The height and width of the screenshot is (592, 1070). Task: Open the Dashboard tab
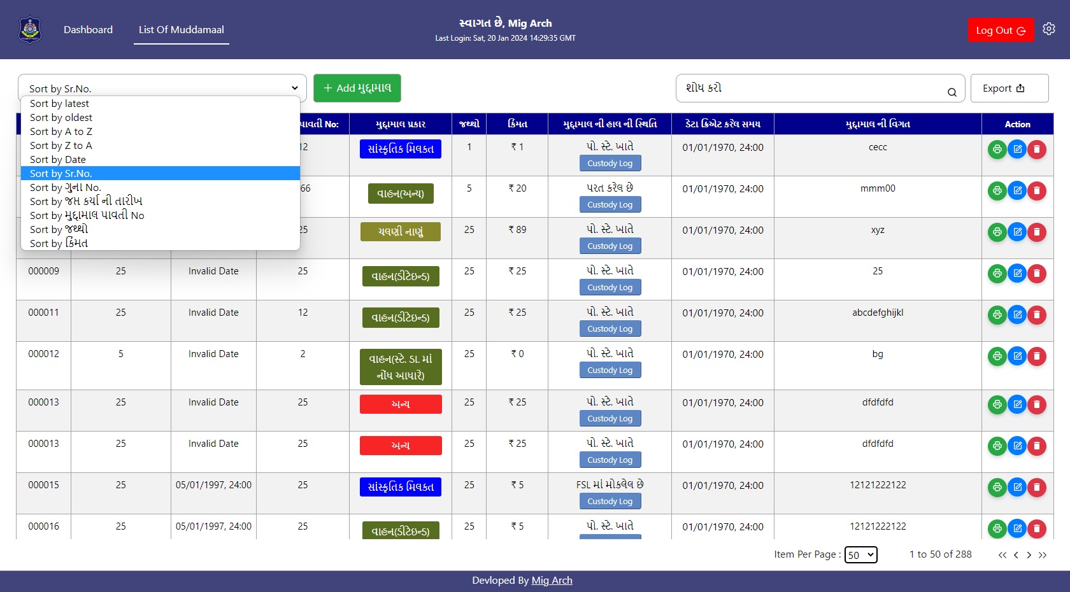(88, 30)
